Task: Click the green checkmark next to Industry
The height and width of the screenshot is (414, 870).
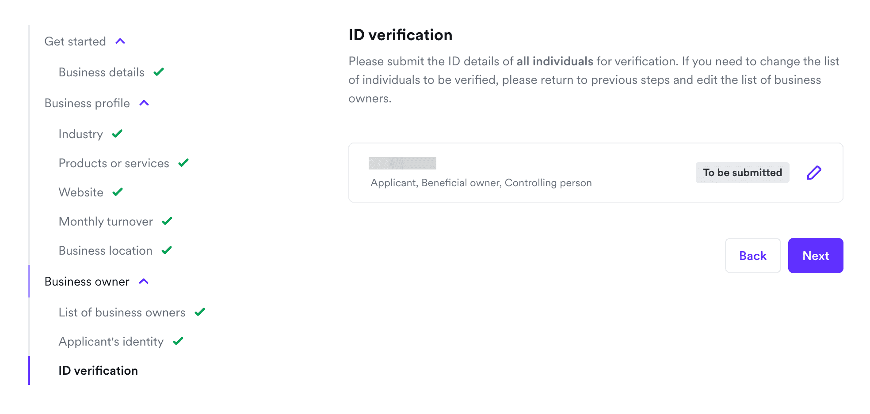Action: [x=117, y=134]
